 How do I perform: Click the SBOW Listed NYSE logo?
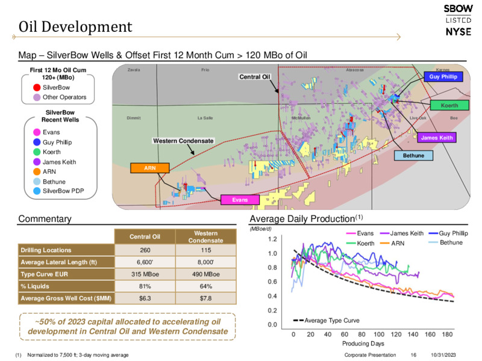(458, 20)
